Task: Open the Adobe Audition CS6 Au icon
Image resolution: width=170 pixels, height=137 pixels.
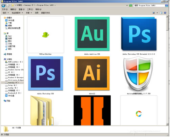Action: [92, 34]
